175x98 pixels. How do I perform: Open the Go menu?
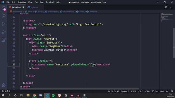pyautogui.click(x=36, y=2)
